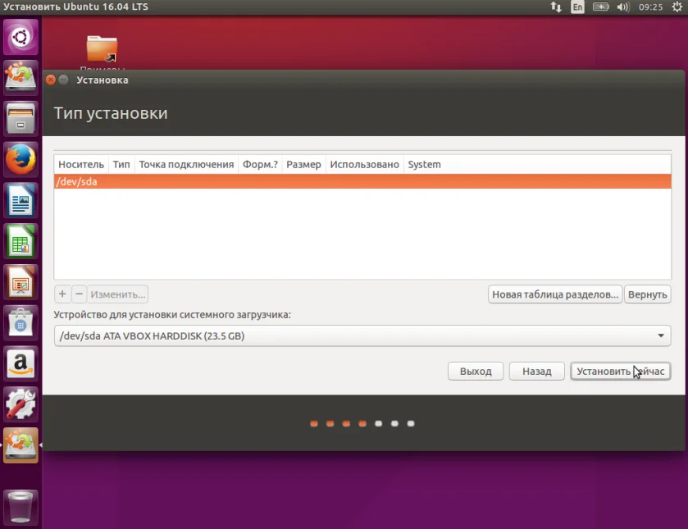Click the Выход button

tap(476, 372)
